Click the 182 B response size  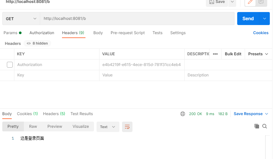(223, 114)
